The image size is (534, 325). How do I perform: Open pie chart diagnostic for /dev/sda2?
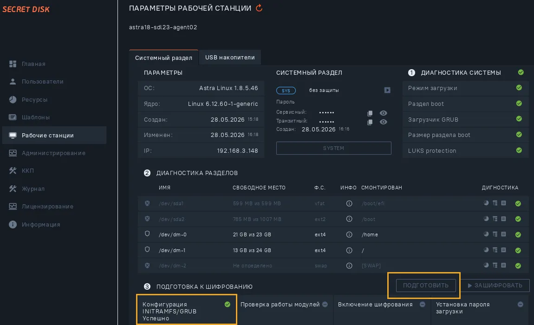click(486, 219)
